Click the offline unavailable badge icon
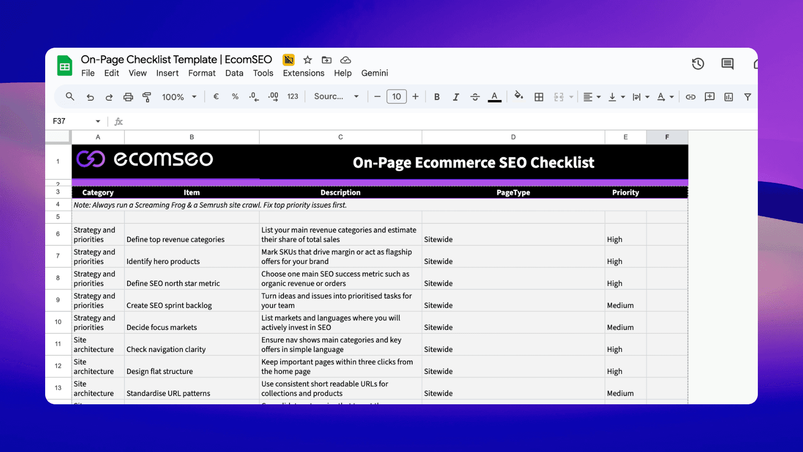803x452 pixels. pos(289,60)
